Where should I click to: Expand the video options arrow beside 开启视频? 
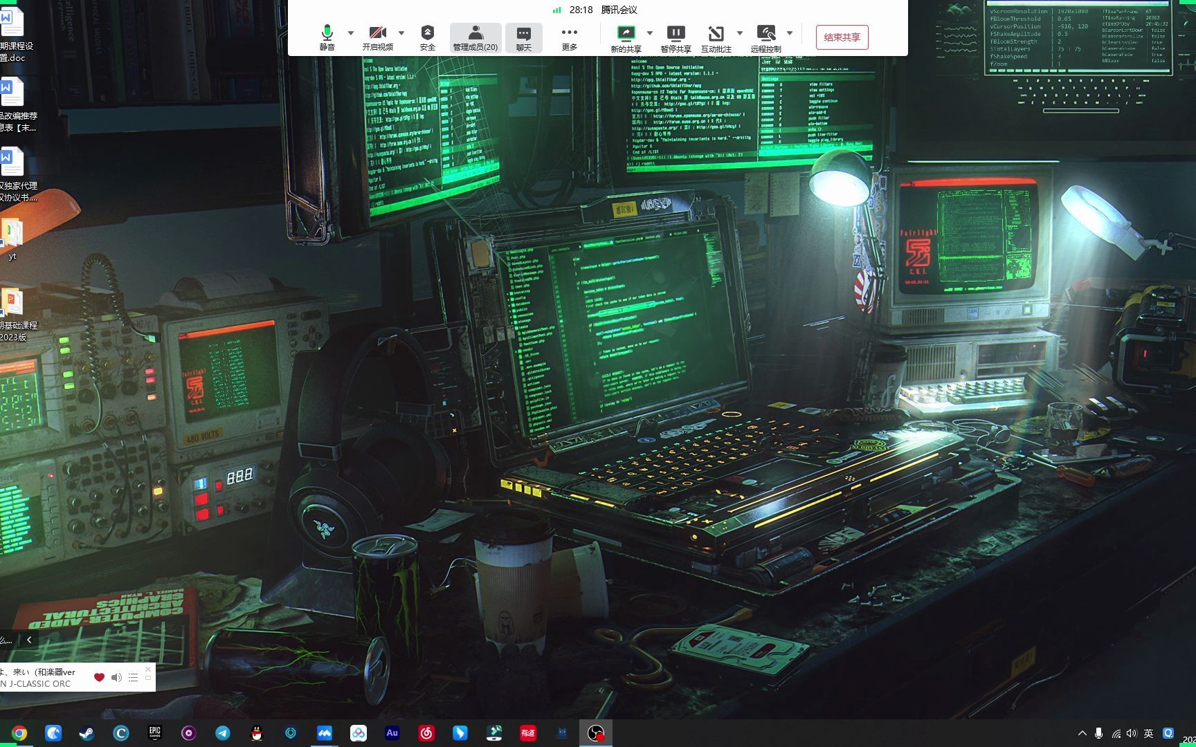[401, 33]
